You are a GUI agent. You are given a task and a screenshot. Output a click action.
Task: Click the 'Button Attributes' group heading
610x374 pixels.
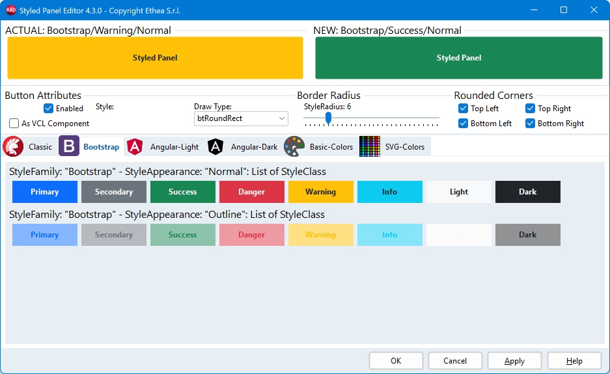pos(43,95)
